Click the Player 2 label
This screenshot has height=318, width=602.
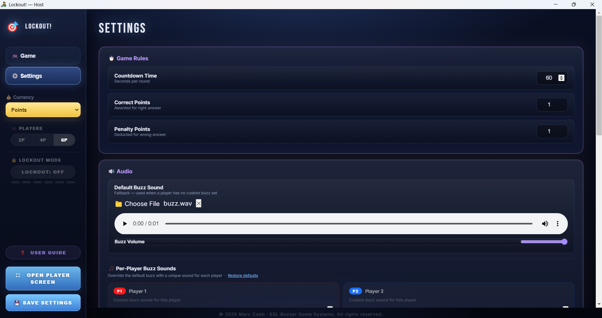coord(374,291)
